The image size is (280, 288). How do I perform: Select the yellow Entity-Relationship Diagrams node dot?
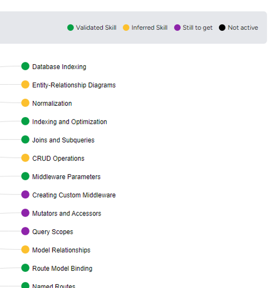(x=25, y=85)
